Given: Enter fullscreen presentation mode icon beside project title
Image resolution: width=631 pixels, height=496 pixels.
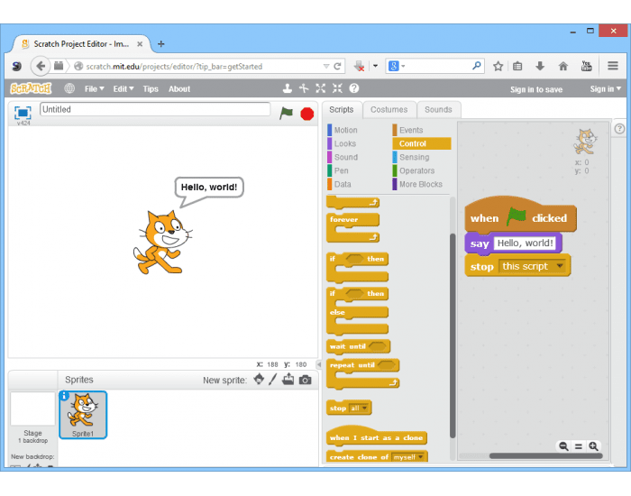Looking at the screenshot, I should [x=23, y=113].
